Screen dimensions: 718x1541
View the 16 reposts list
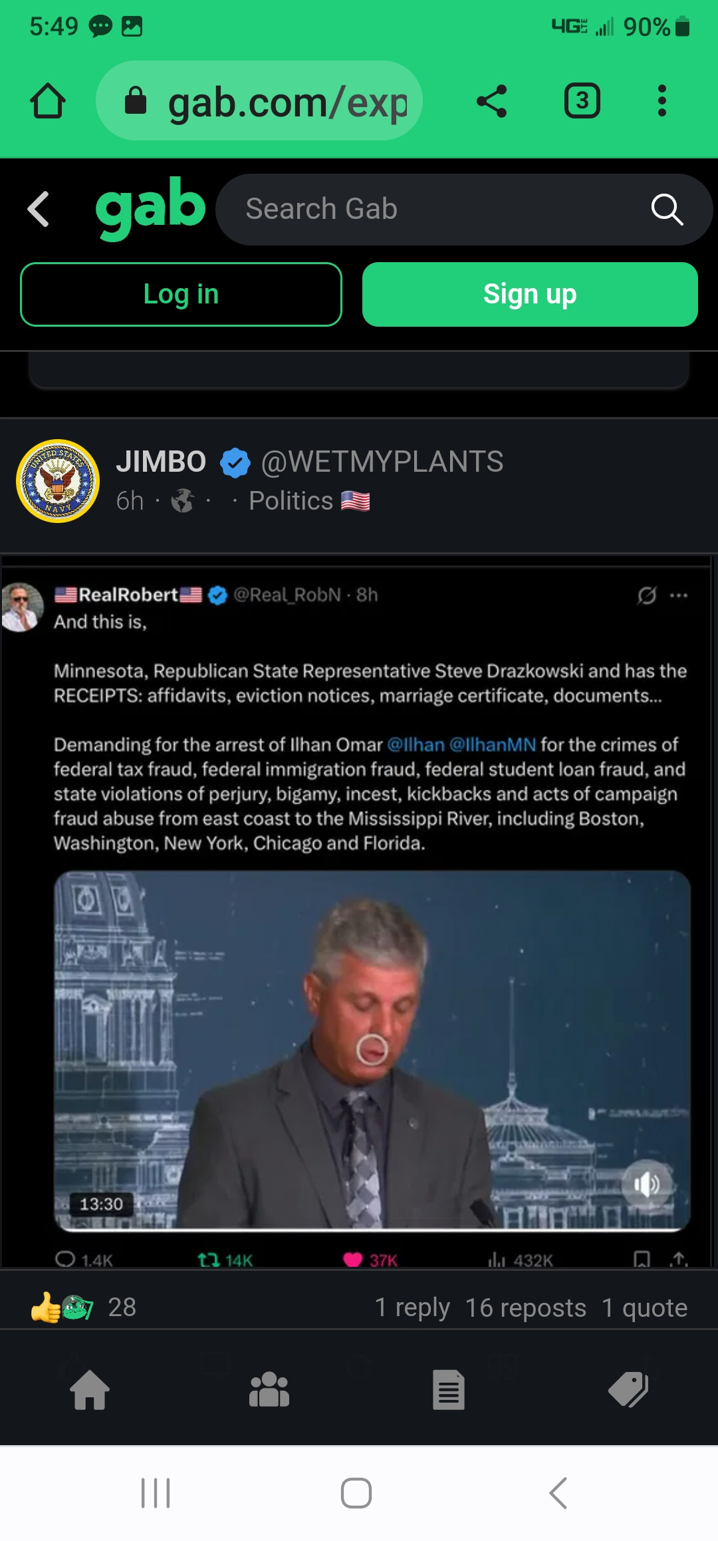[x=526, y=1307]
